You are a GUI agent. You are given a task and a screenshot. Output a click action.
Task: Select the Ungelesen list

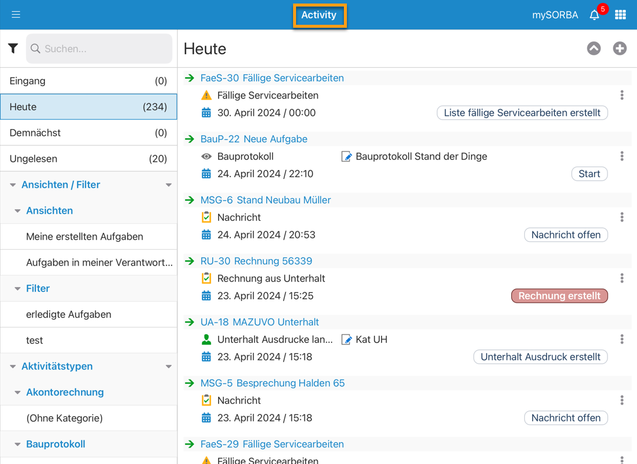(x=89, y=159)
